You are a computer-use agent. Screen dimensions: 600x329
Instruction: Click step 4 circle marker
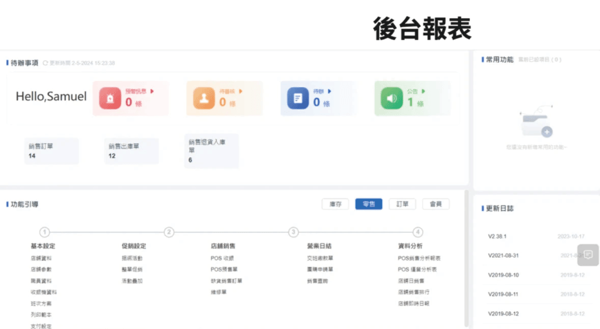(417, 232)
